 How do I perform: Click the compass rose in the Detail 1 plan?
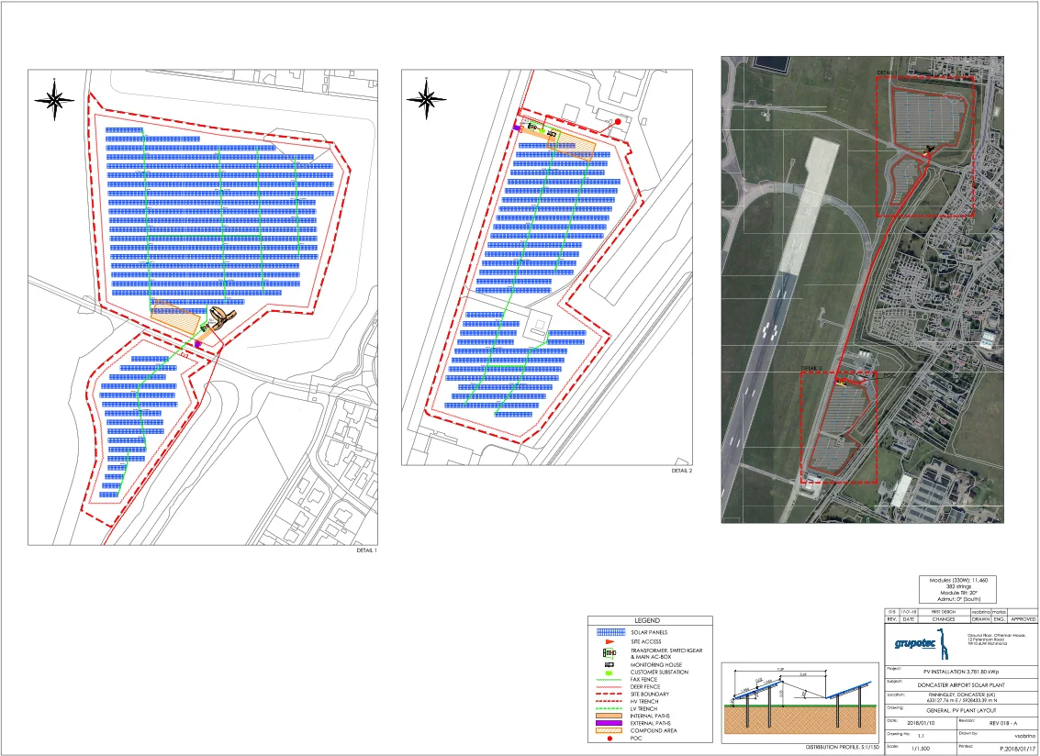pyautogui.click(x=55, y=100)
